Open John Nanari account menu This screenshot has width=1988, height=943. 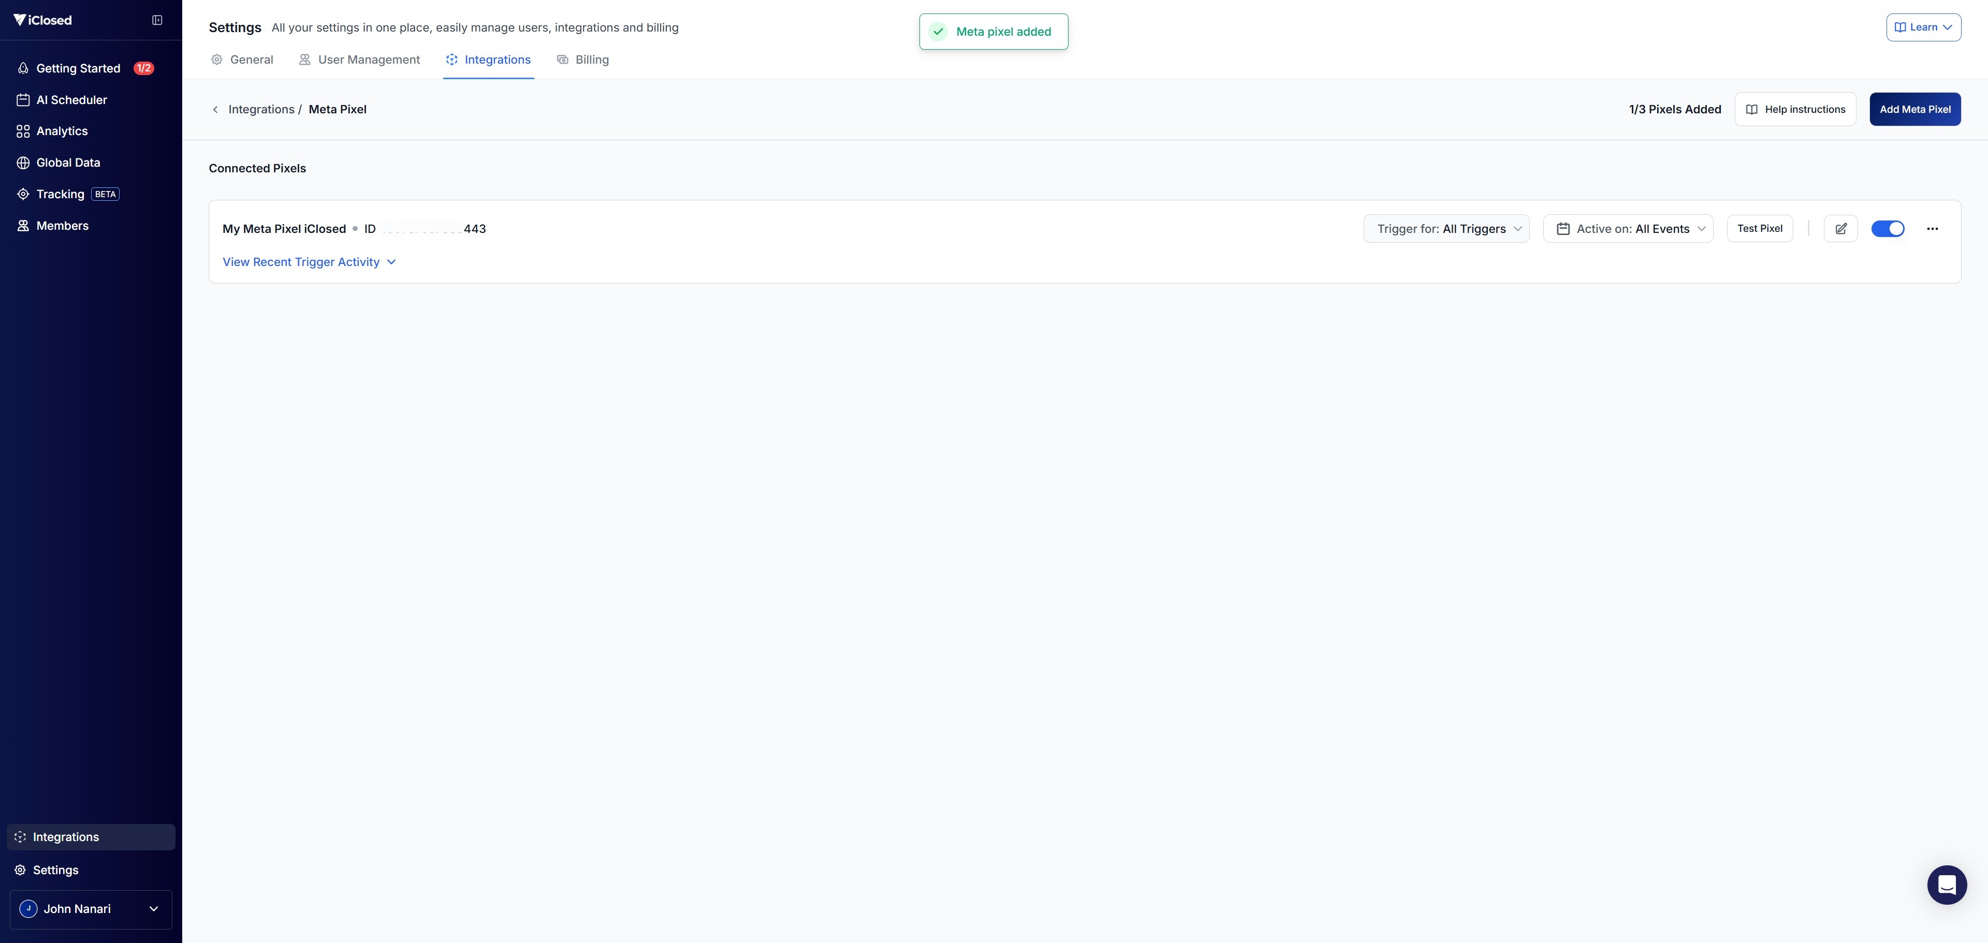tap(90, 909)
